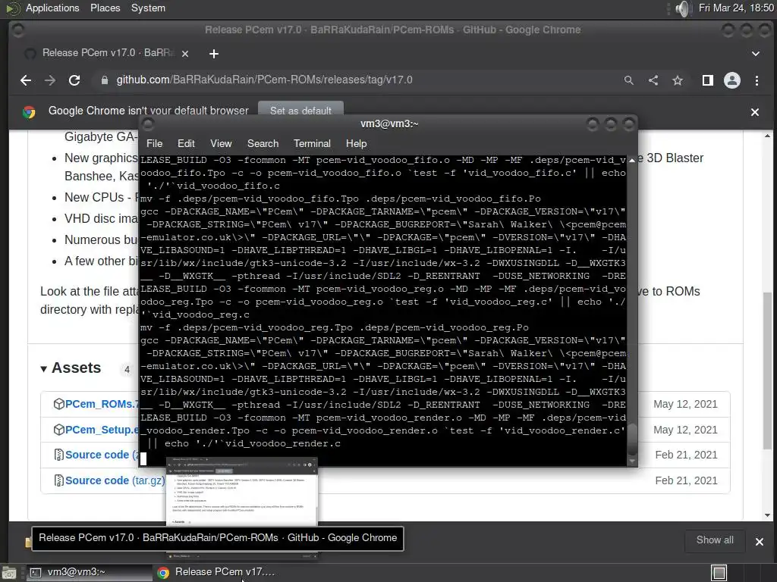Click Chrome logo in infobar
The width and height of the screenshot is (777, 582).
coord(29,112)
